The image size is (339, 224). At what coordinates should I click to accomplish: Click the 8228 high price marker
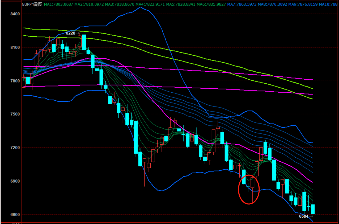[71, 33]
